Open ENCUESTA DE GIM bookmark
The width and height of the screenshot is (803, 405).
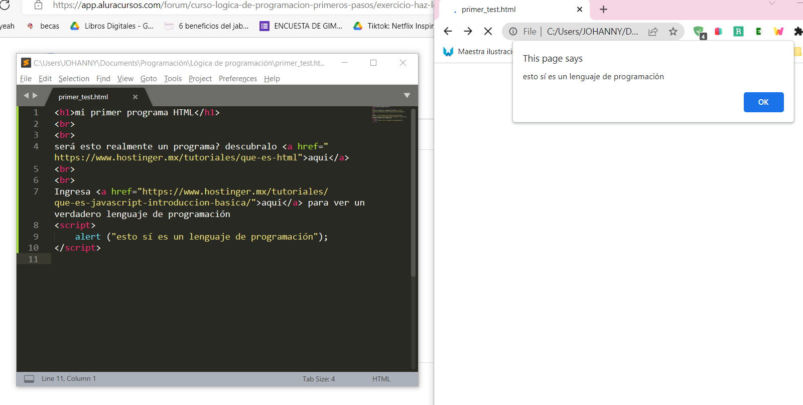click(x=301, y=26)
